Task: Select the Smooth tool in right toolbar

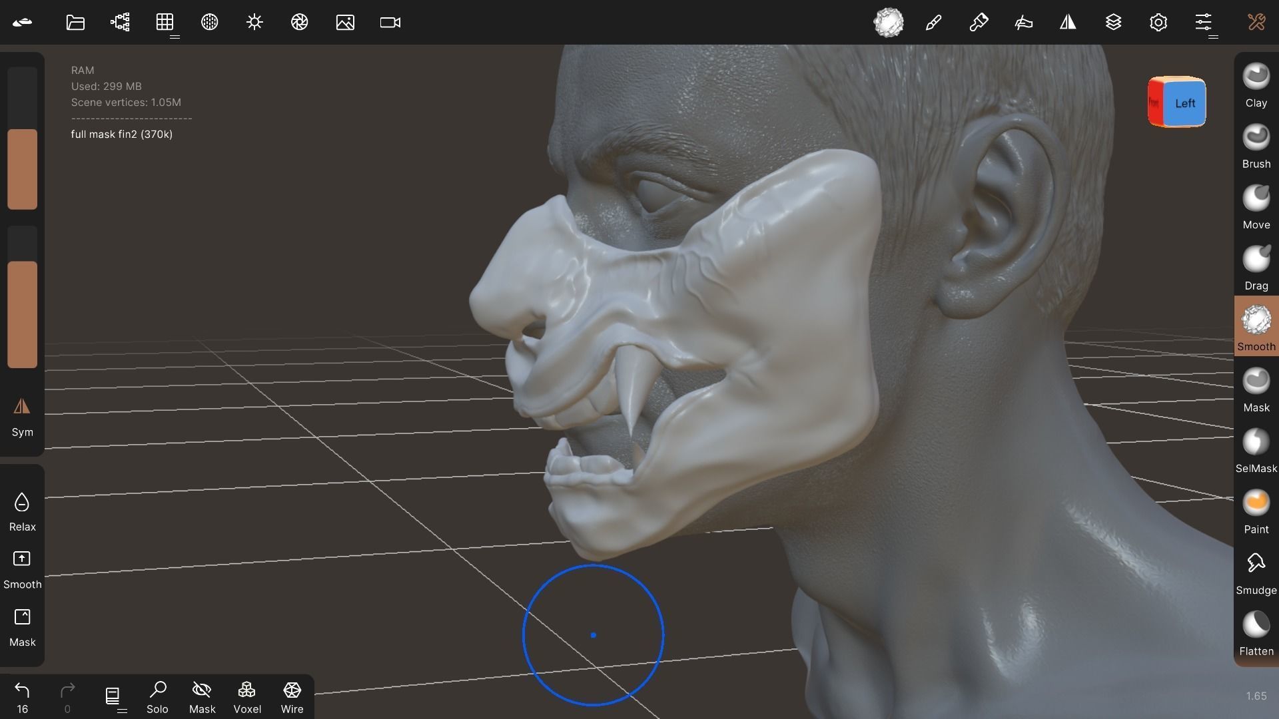Action: 1256,327
